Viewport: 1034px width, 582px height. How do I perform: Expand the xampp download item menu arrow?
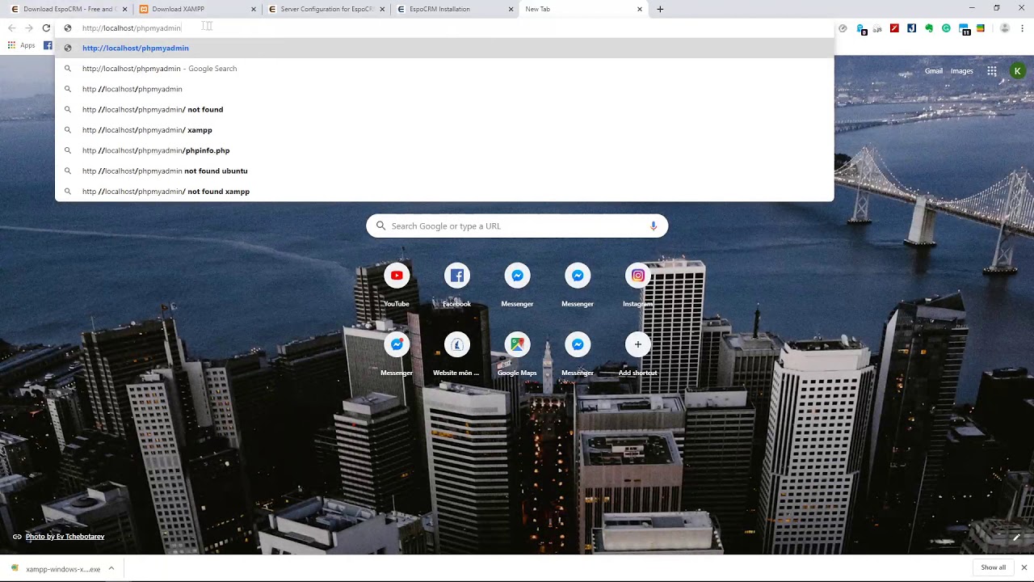111,568
